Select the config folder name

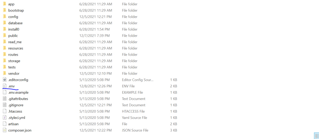point(13,17)
